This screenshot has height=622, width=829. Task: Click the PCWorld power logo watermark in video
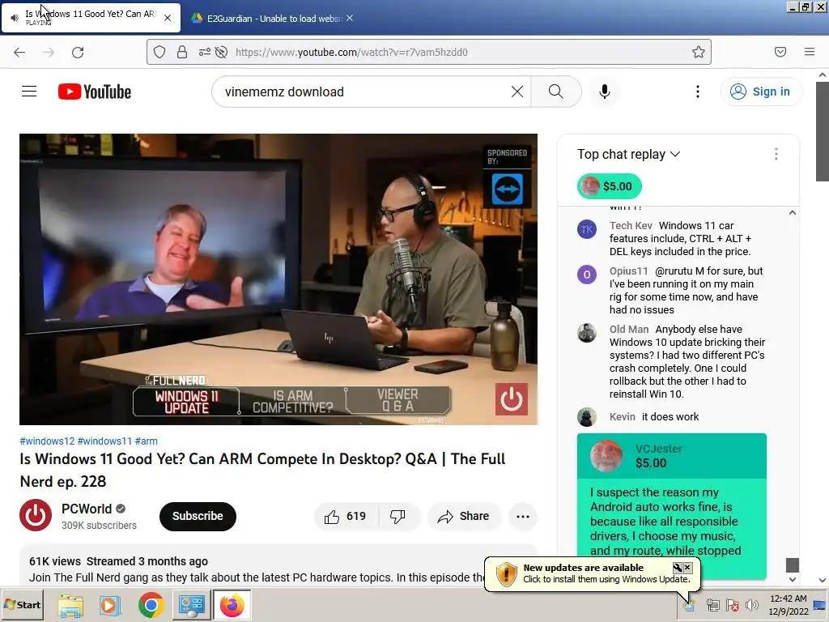[512, 398]
